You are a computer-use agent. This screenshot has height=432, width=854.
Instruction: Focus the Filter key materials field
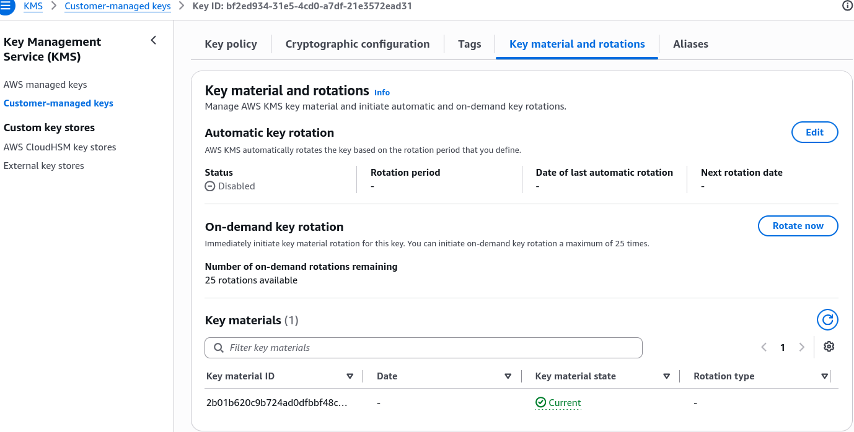point(423,348)
